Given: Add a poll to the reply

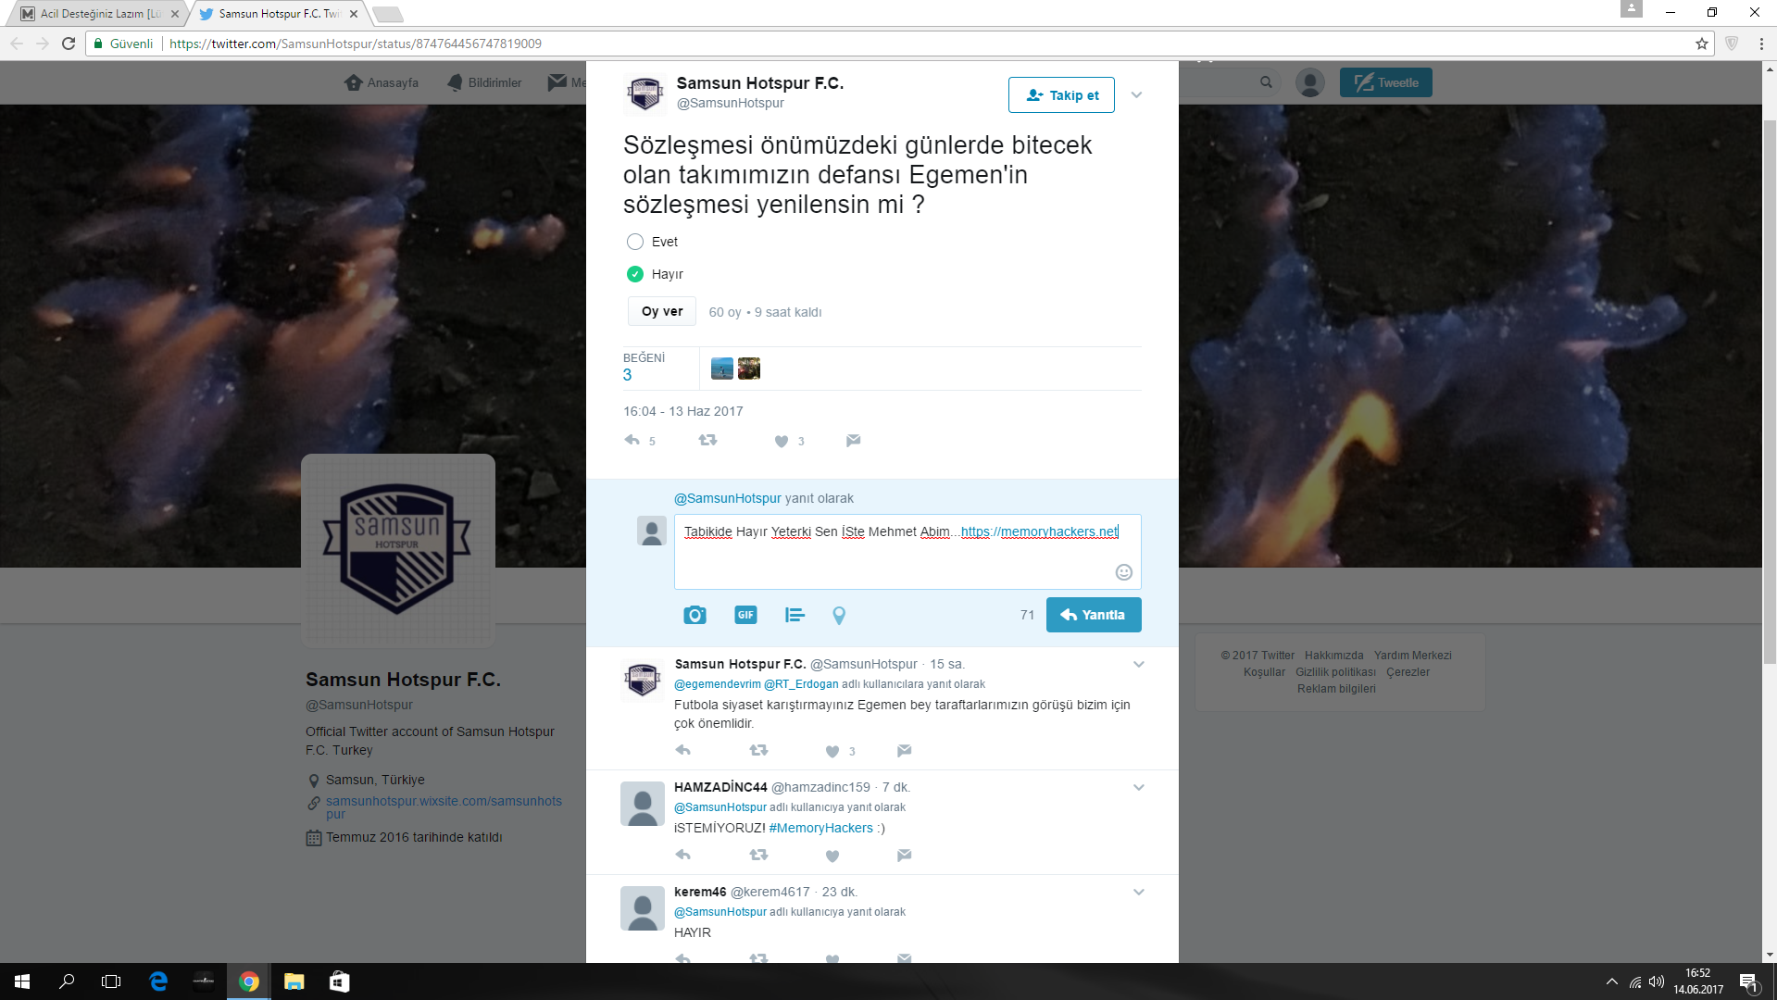Looking at the screenshot, I should click(x=795, y=615).
